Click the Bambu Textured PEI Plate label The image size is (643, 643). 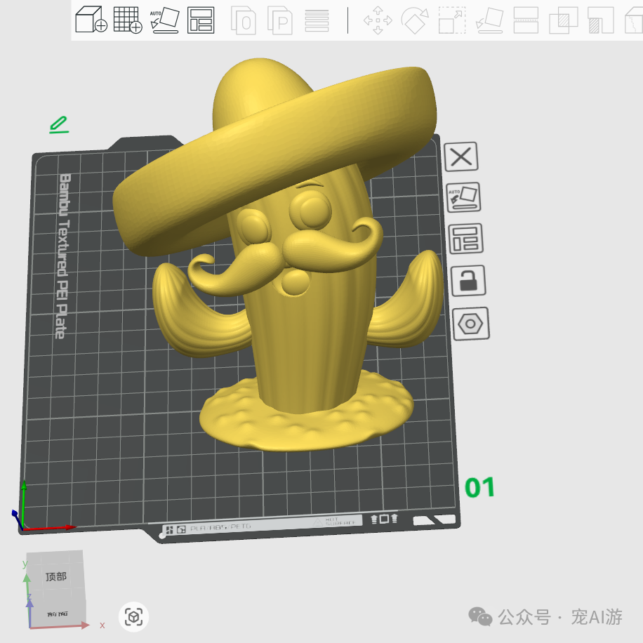[62, 256]
